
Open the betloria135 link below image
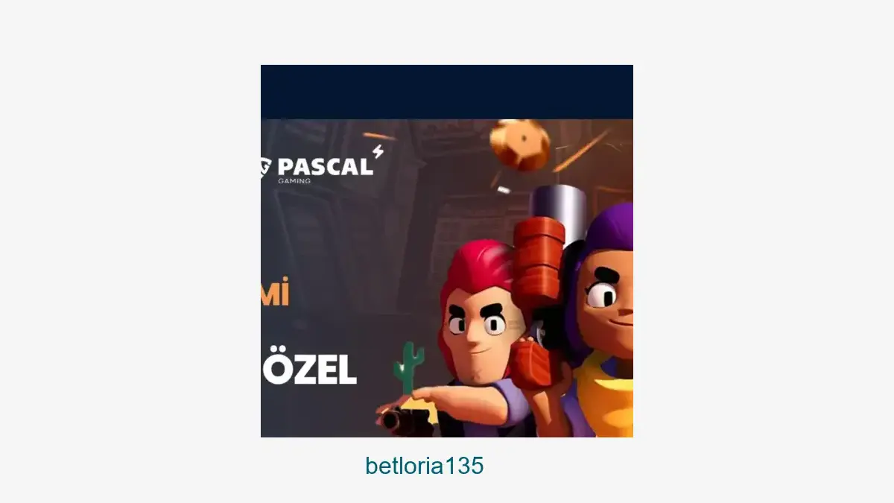tap(425, 466)
